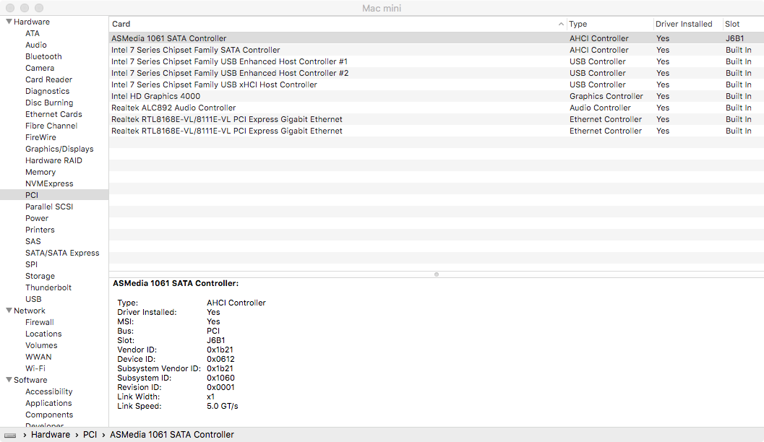Click the Software category label
Viewport: 764px width, 442px height.
click(30, 380)
